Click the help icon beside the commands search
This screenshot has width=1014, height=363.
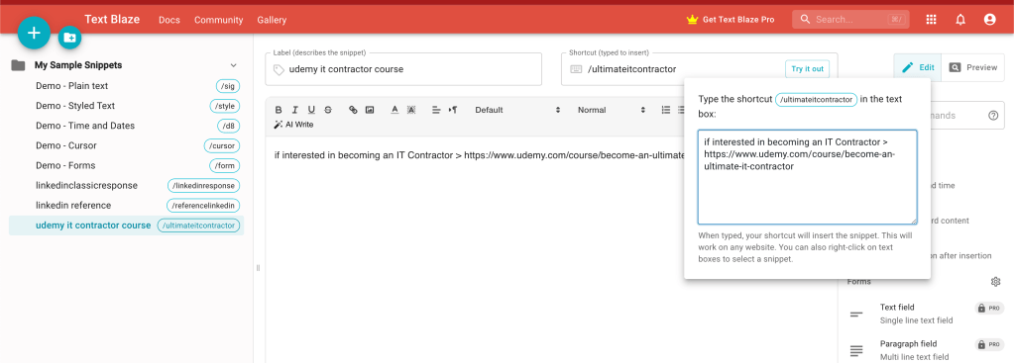tap(993, 116)
